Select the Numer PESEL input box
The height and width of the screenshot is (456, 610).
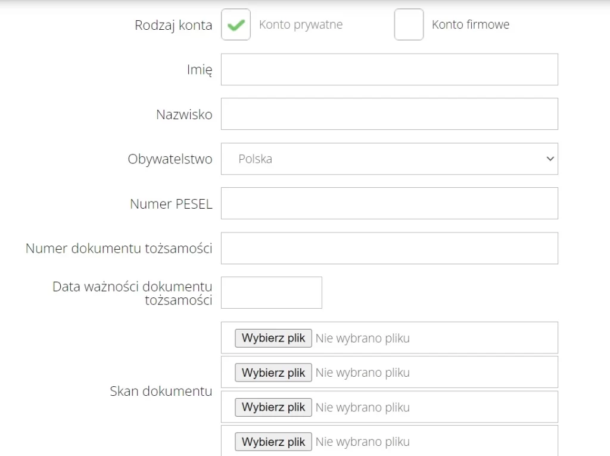(x=389, y=203)
